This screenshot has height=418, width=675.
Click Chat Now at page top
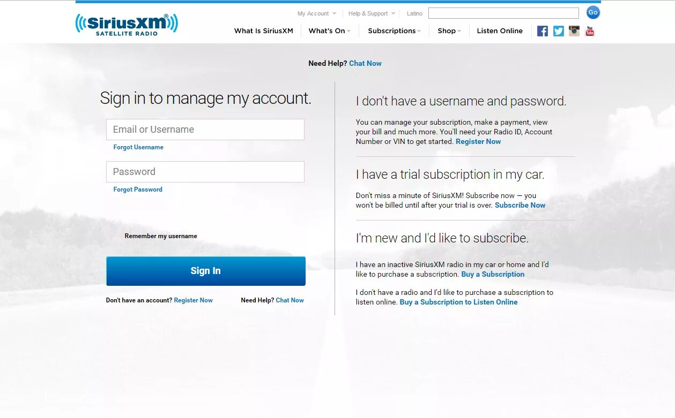click(365, 63)
